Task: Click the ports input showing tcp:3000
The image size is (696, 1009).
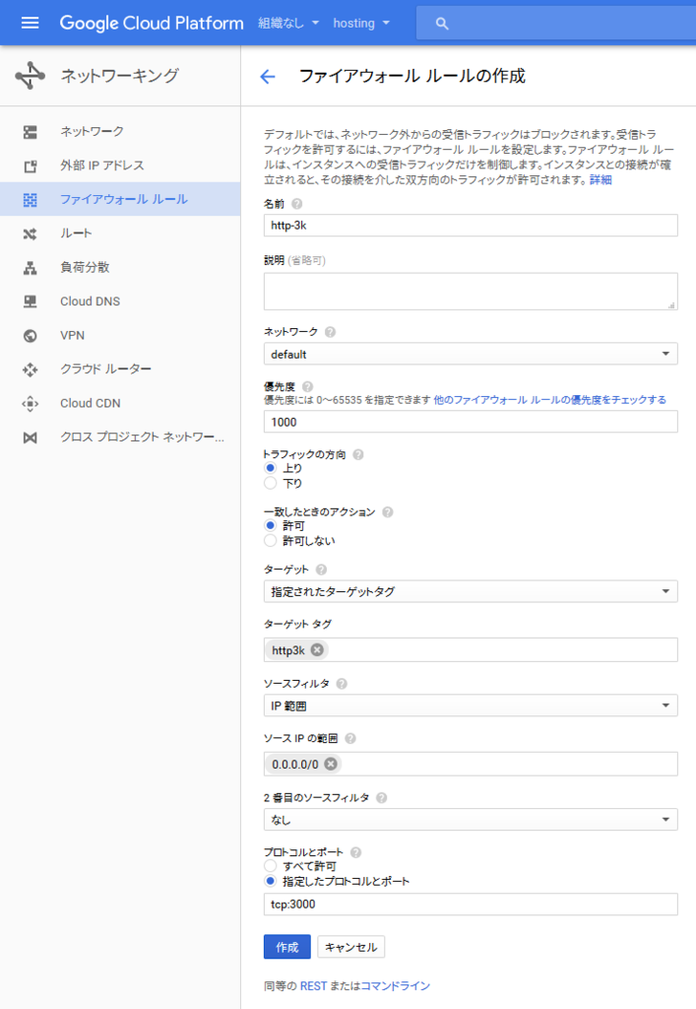Action: point(471,905)
